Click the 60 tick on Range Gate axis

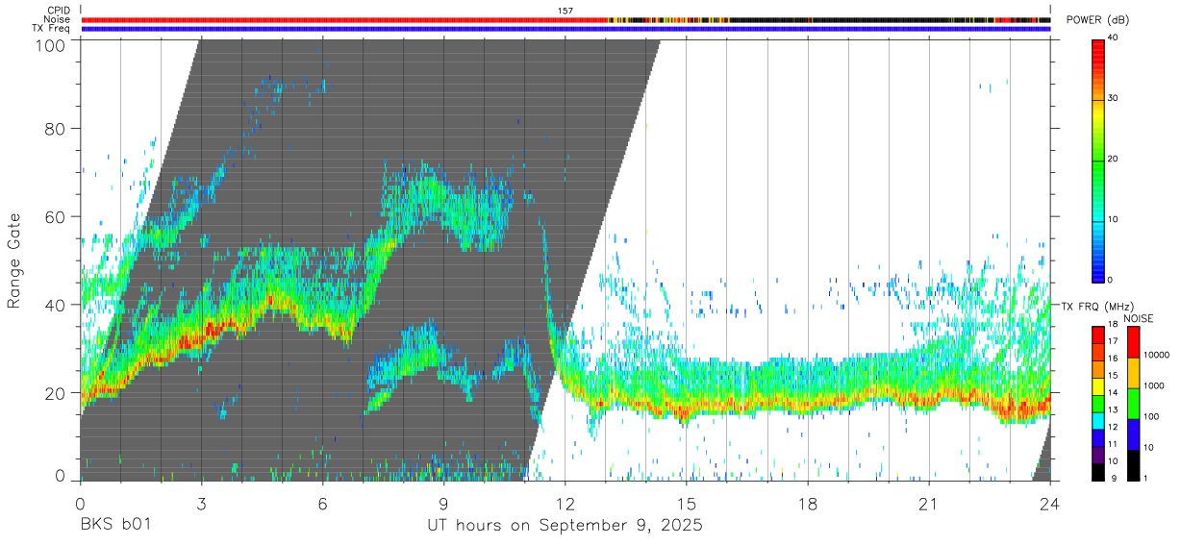[x=56, y=217]
